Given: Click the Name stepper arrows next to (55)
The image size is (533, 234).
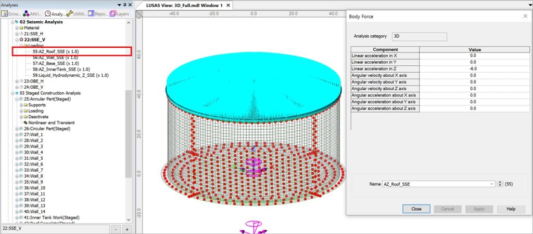Looking at the screenshot, I should click(500, 184).
